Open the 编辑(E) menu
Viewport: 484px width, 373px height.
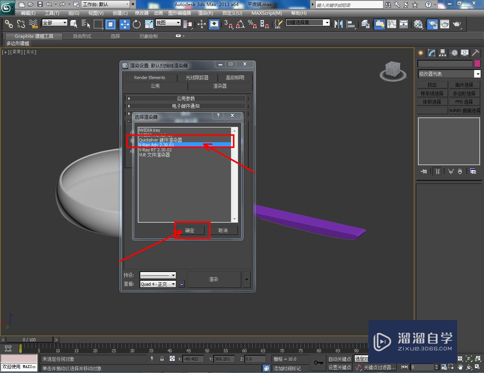coord(28,13)
